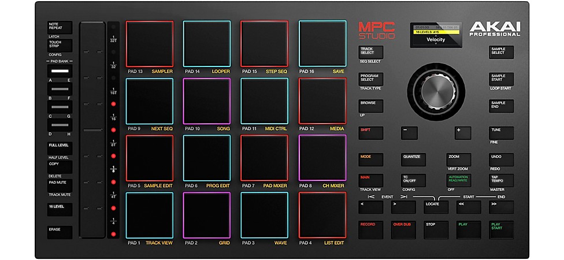This screenshot has height=260, width=564.
Task: Hold the red Shift button
Action: (x=371, y=133)
